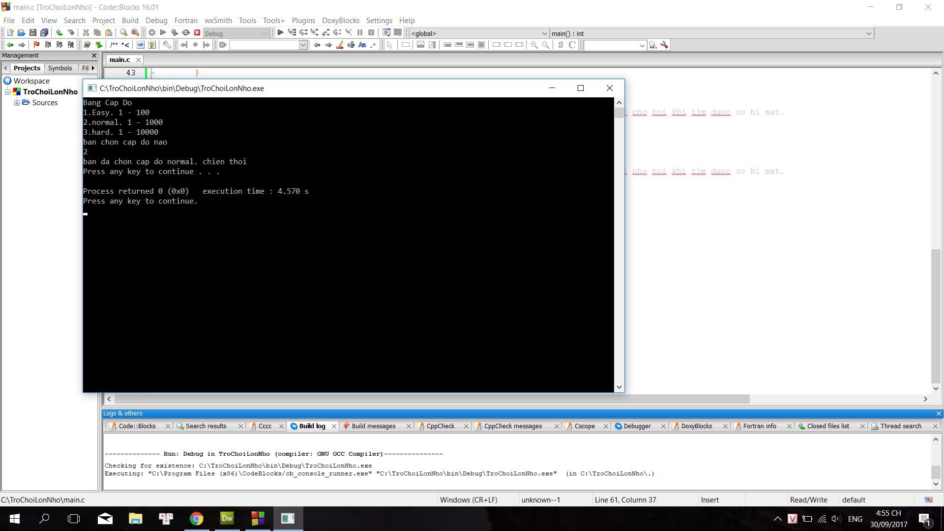Click the Find magnifier icon
This screenshot has height=531, width=944.
[123, 33]
